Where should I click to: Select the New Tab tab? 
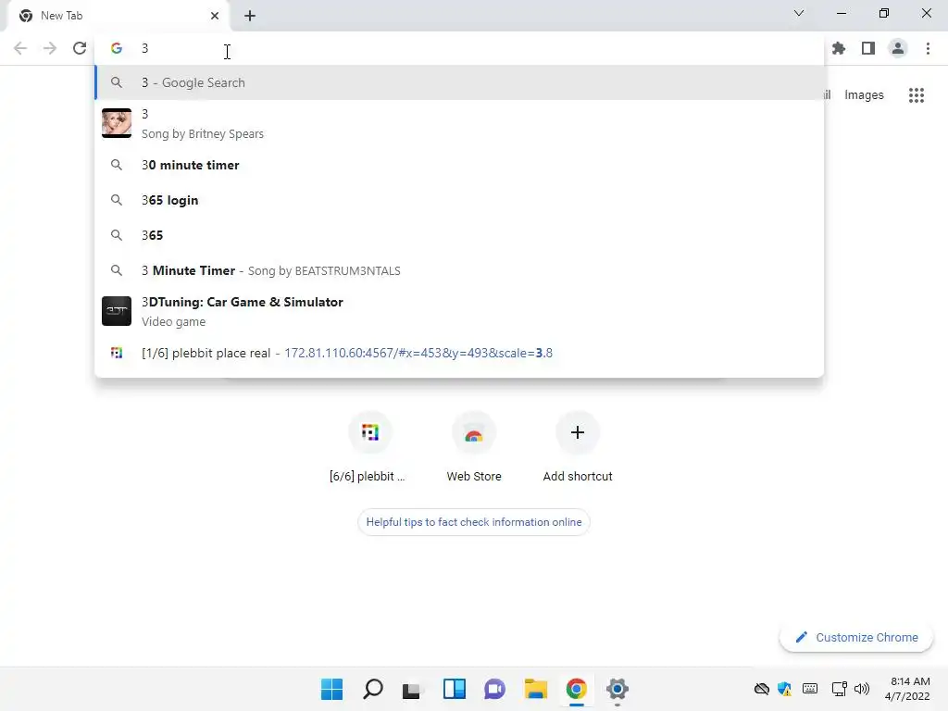[118, 17]
